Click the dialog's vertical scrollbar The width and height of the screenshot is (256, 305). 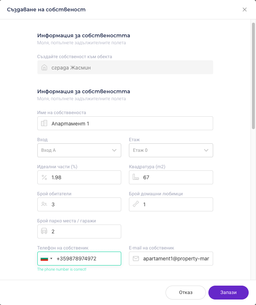[253, 76]
